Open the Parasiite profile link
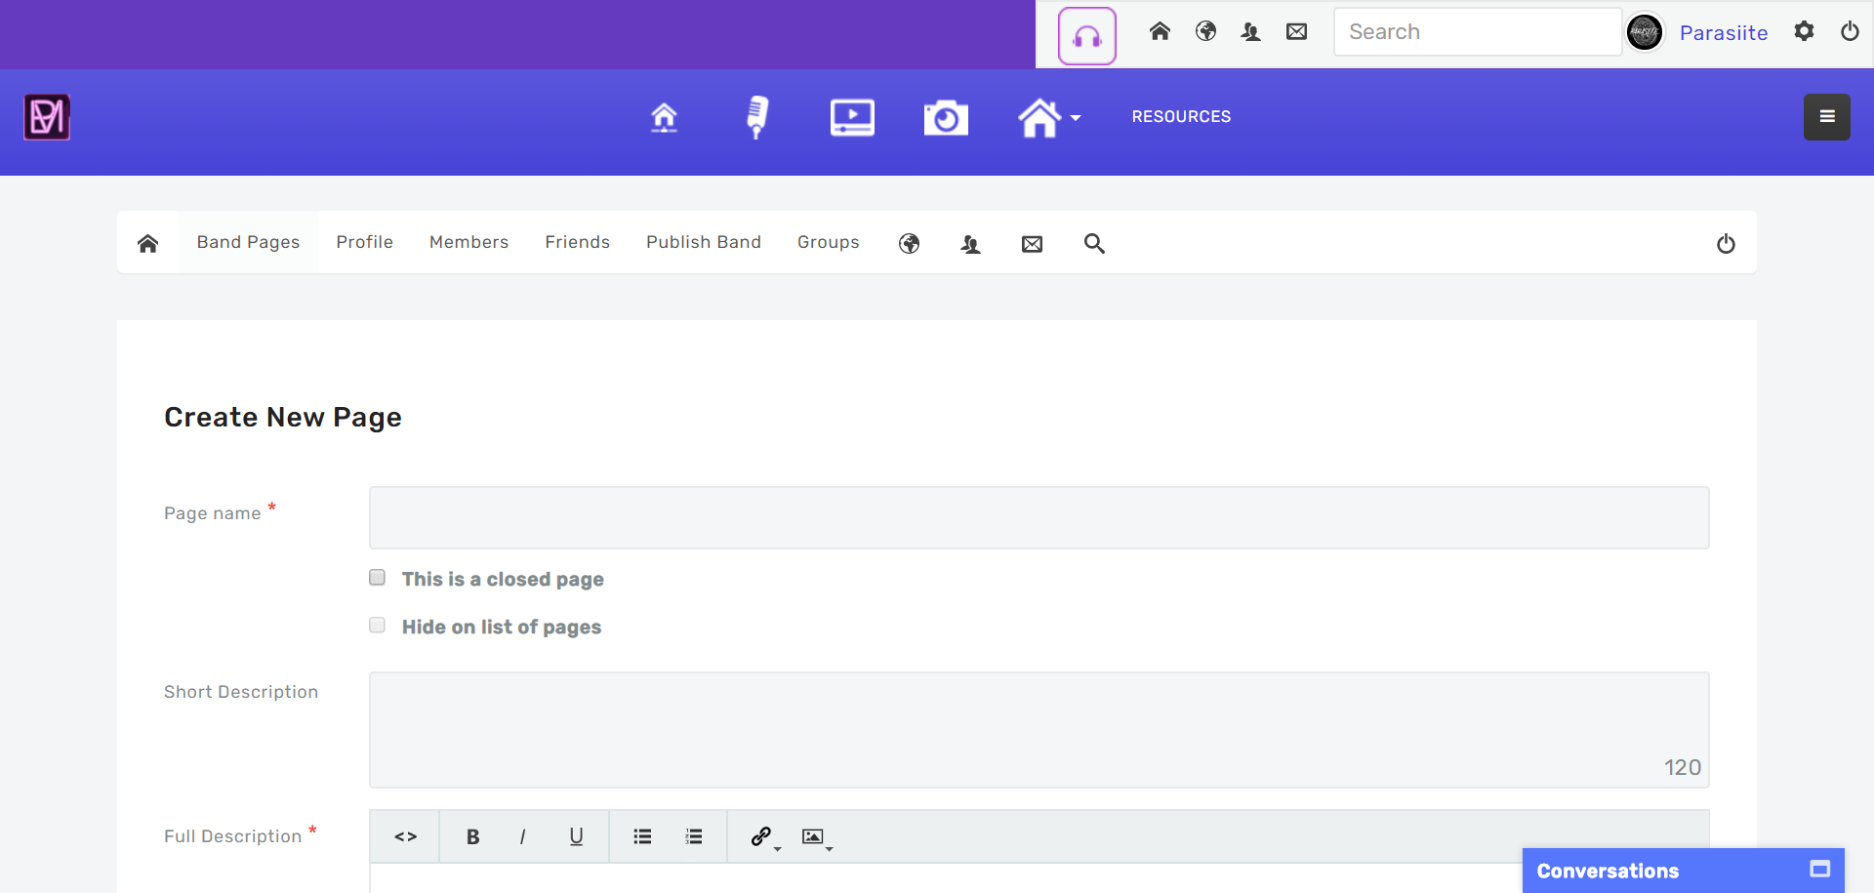 1723,33
